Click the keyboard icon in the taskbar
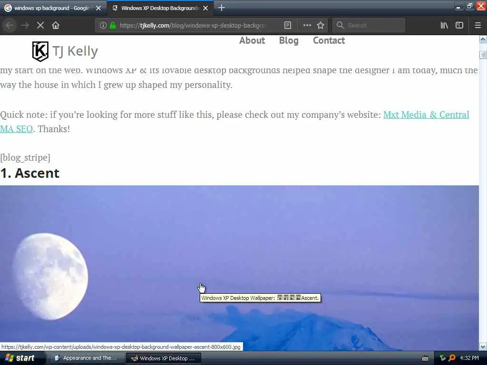487x365 pixels. coord(425,358)
